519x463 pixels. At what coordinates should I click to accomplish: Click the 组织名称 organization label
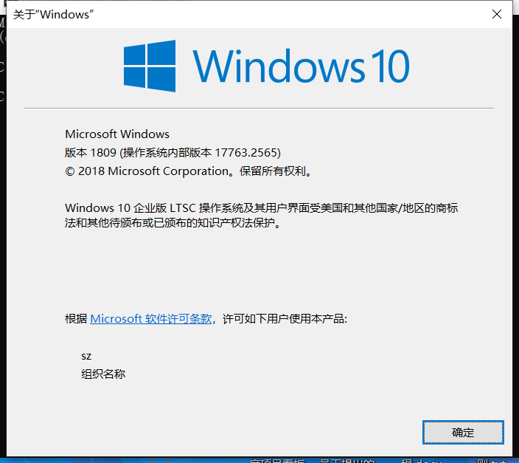(x=103, y=374)
